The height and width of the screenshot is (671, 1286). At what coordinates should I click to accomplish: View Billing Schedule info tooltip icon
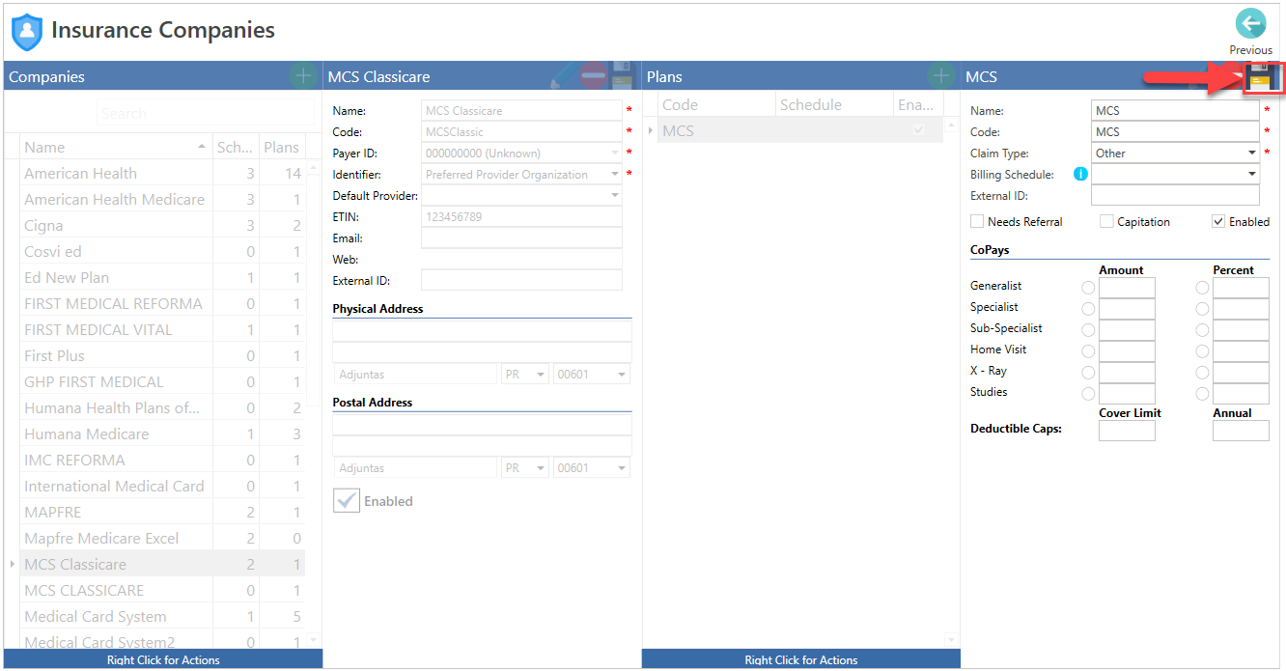tap(1080, 174)
